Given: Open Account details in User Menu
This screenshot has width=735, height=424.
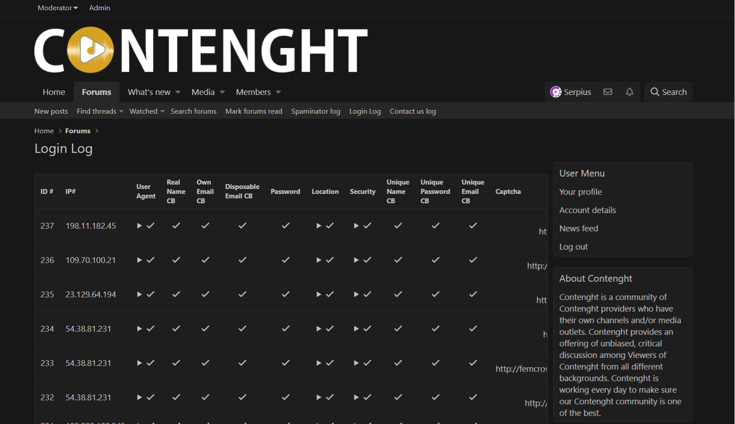Looking at the screenshot, I should click(x=587, y=210).
